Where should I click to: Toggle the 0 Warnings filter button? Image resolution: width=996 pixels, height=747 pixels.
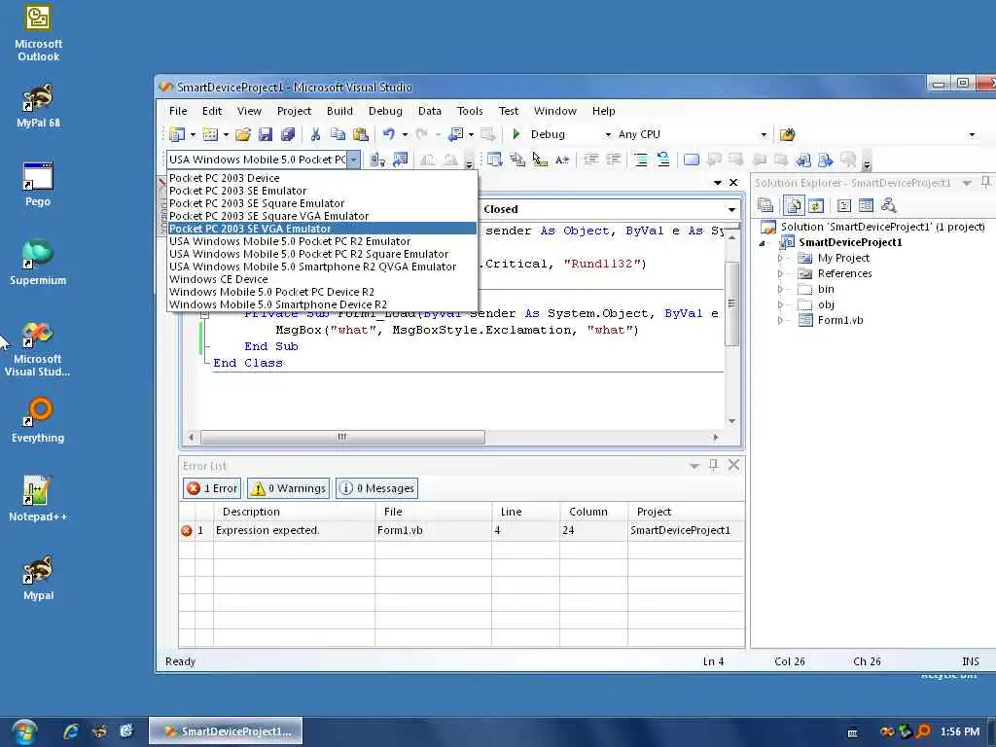[x=288, y=488]
